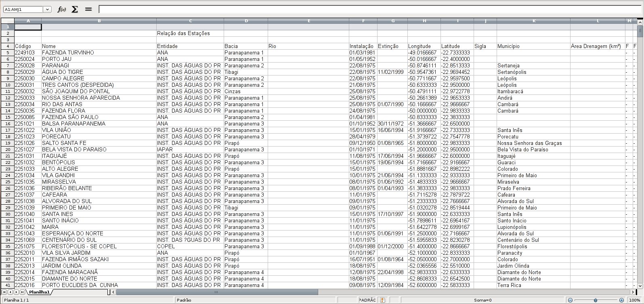Toggle PADRÃO selection mode in status bar
This screenshot has height=304, width=644.
pos(367,300)
